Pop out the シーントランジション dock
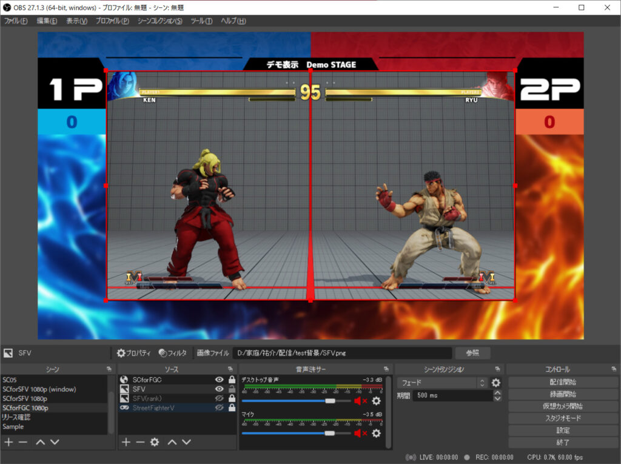 [x=497, y=369]
